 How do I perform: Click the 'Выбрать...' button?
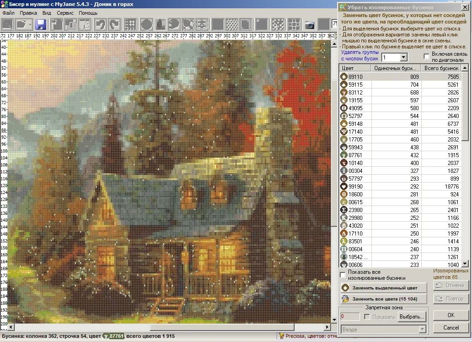click(412, 317)
